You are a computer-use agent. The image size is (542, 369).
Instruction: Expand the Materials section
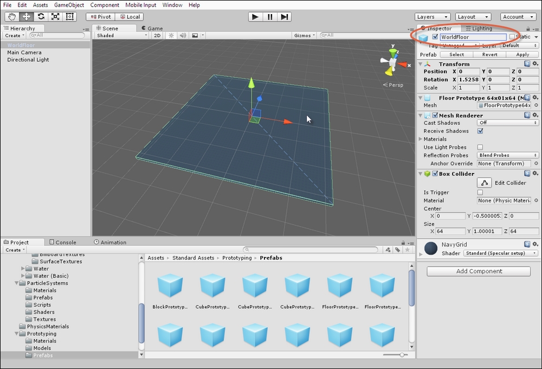coord(421,139)
